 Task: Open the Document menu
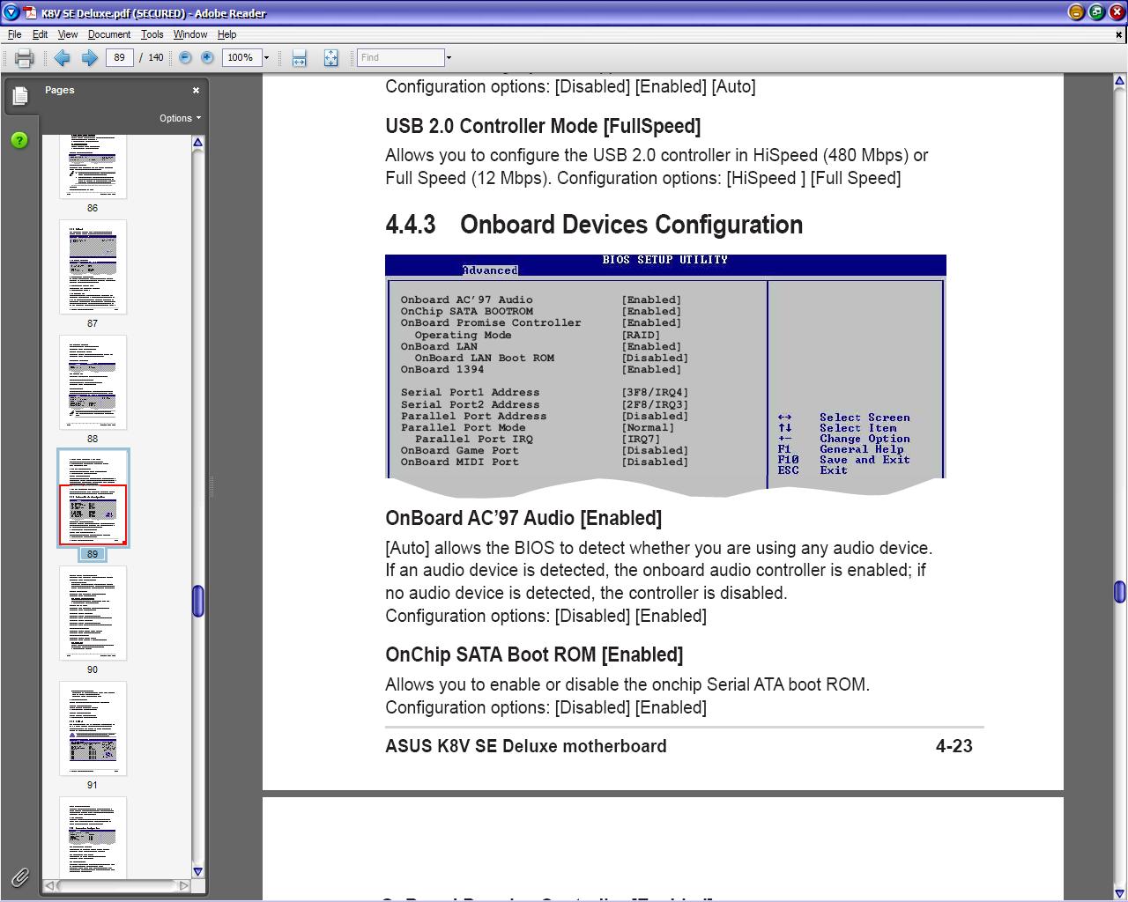click(109, 34)
